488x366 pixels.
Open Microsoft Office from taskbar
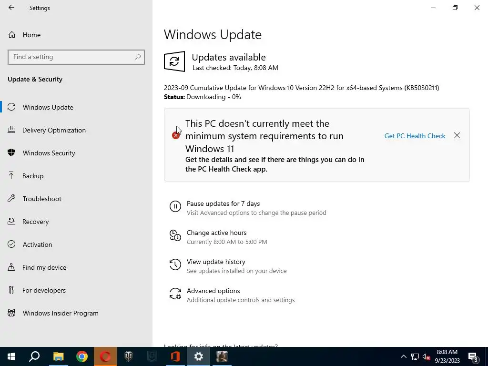click(175, 356)
